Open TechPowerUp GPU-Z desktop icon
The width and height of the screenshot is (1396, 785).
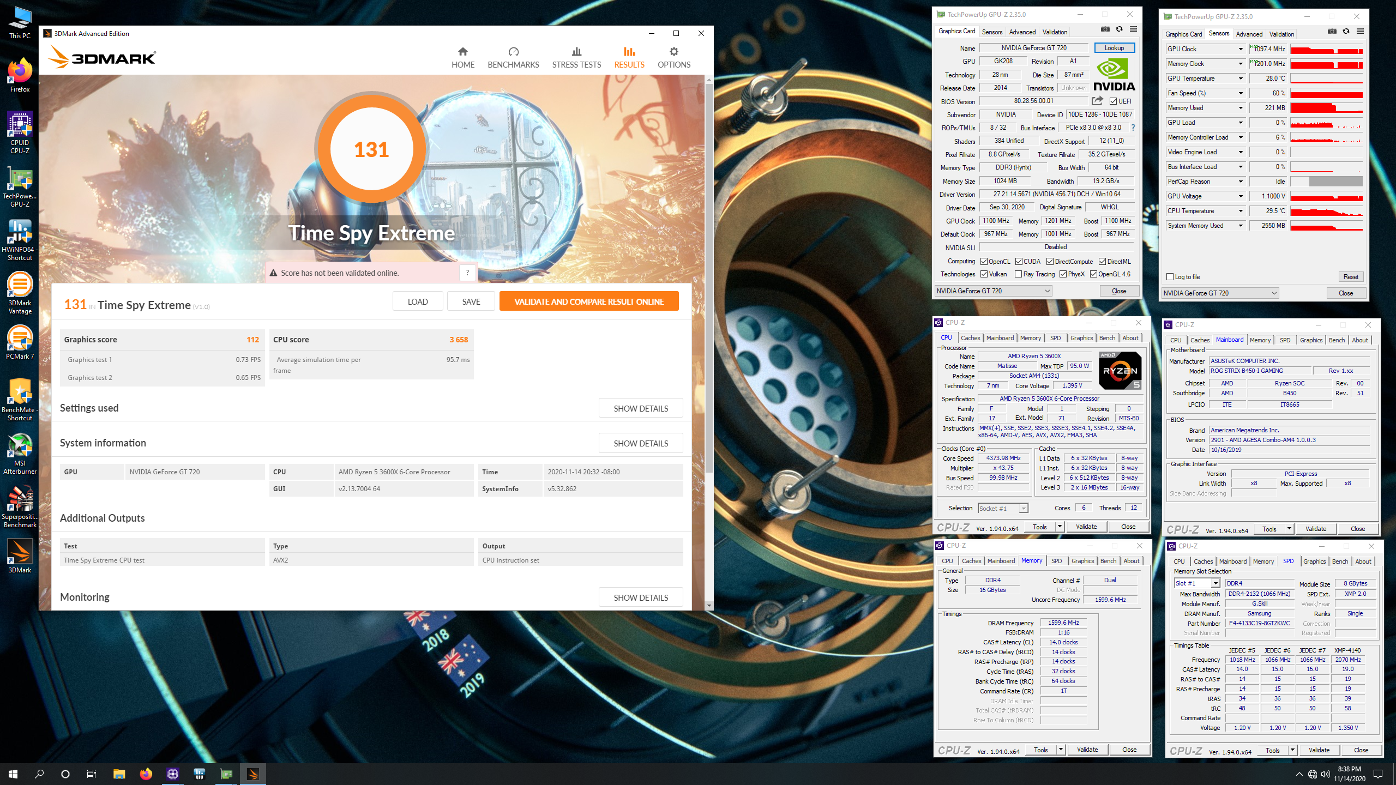coord(20,188)
